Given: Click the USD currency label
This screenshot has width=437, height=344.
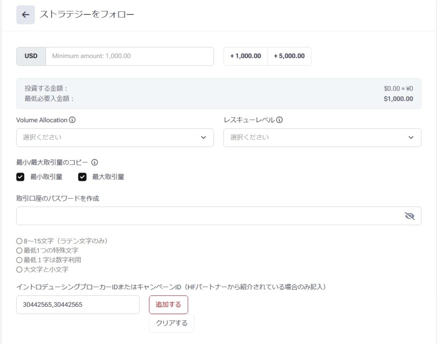Looking at the screenshot, I should [x=31, y=56].
